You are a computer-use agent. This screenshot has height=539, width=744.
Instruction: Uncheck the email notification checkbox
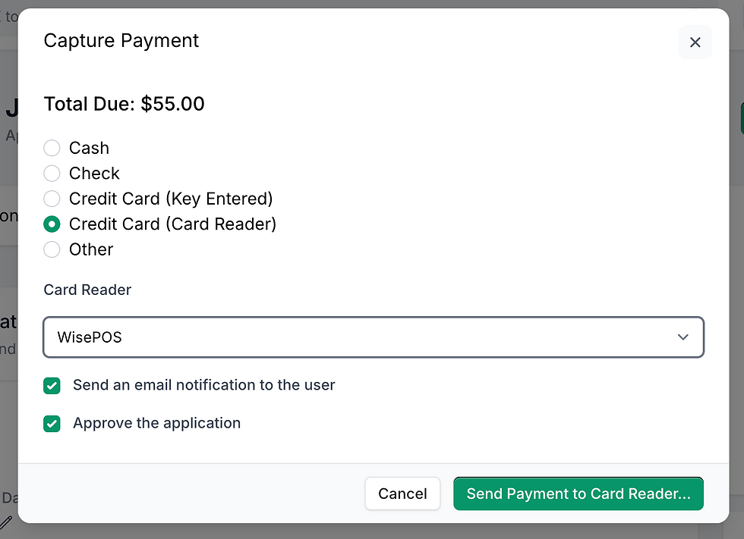[52, 386]
